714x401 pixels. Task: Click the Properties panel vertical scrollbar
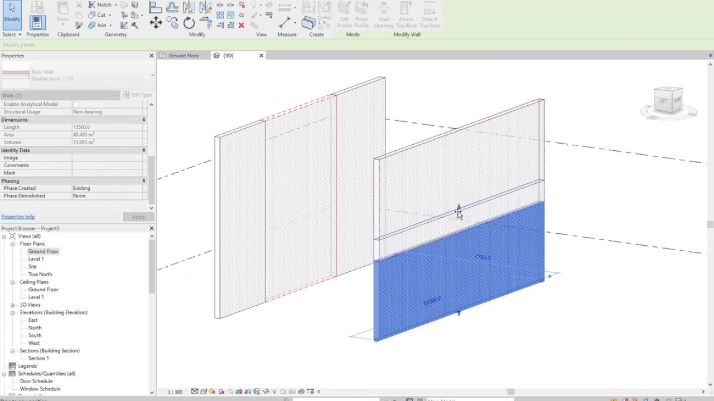click(x=152, y=179)
